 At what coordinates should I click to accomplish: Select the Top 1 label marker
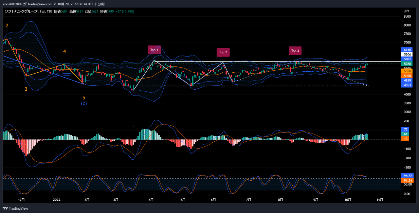pos(154,50)
